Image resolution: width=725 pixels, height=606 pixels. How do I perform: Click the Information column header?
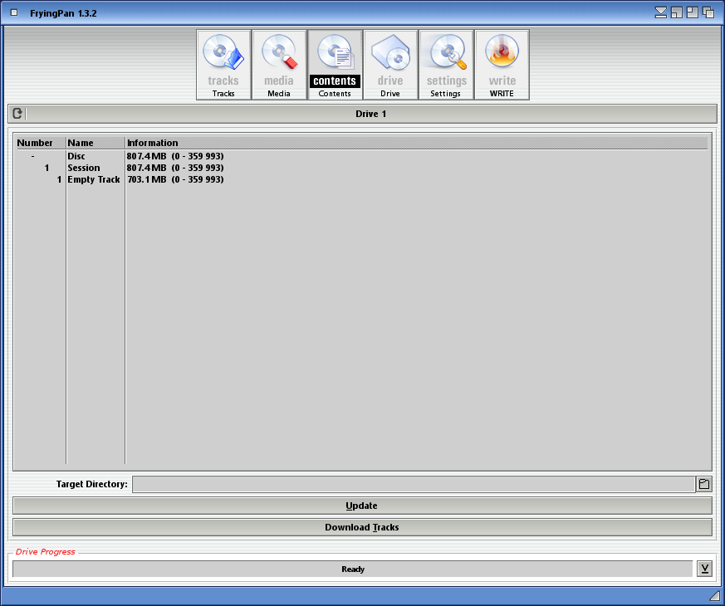click(153, 143)
